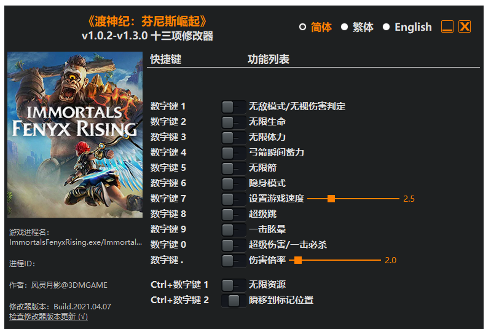The height and width of the screenshot is (329, 491).
Task: Click 数字键 0 hotkey label
Action: (168, 244)
